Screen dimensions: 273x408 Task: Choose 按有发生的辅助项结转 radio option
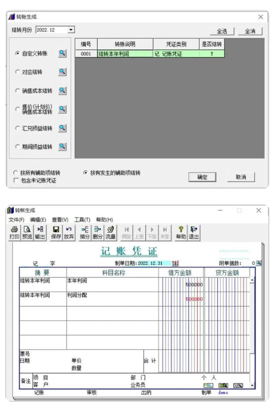click(85, 172)
